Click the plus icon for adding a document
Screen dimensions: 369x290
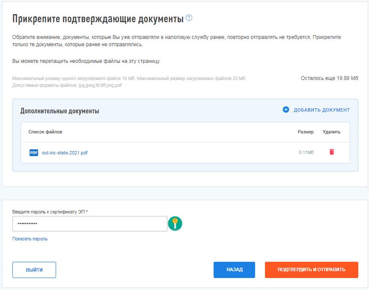[286, 110]
